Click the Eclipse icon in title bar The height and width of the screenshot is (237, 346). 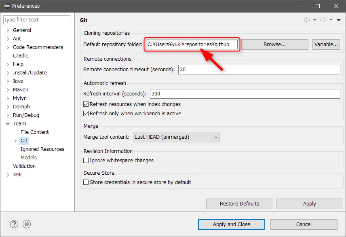pos(6,6)
